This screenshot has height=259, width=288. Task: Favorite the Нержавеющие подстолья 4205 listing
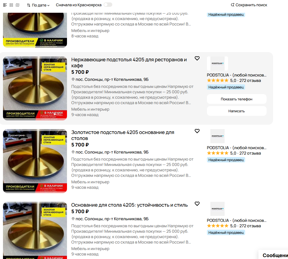(197, 58)
